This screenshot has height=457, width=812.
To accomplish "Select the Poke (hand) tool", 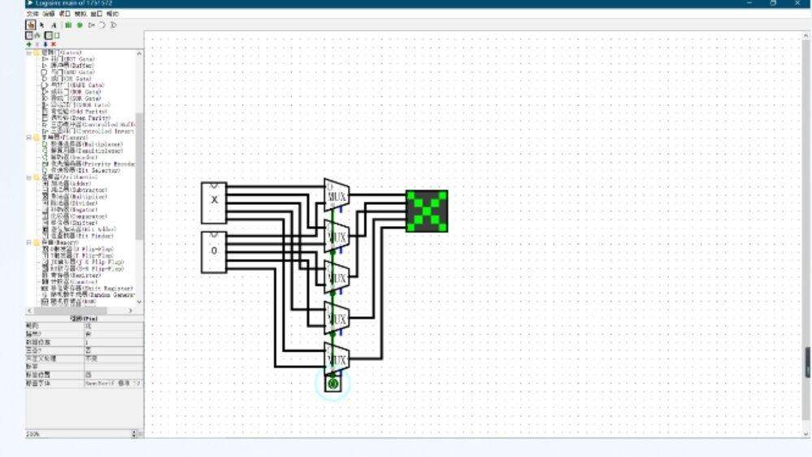I will tap(30, 25).
